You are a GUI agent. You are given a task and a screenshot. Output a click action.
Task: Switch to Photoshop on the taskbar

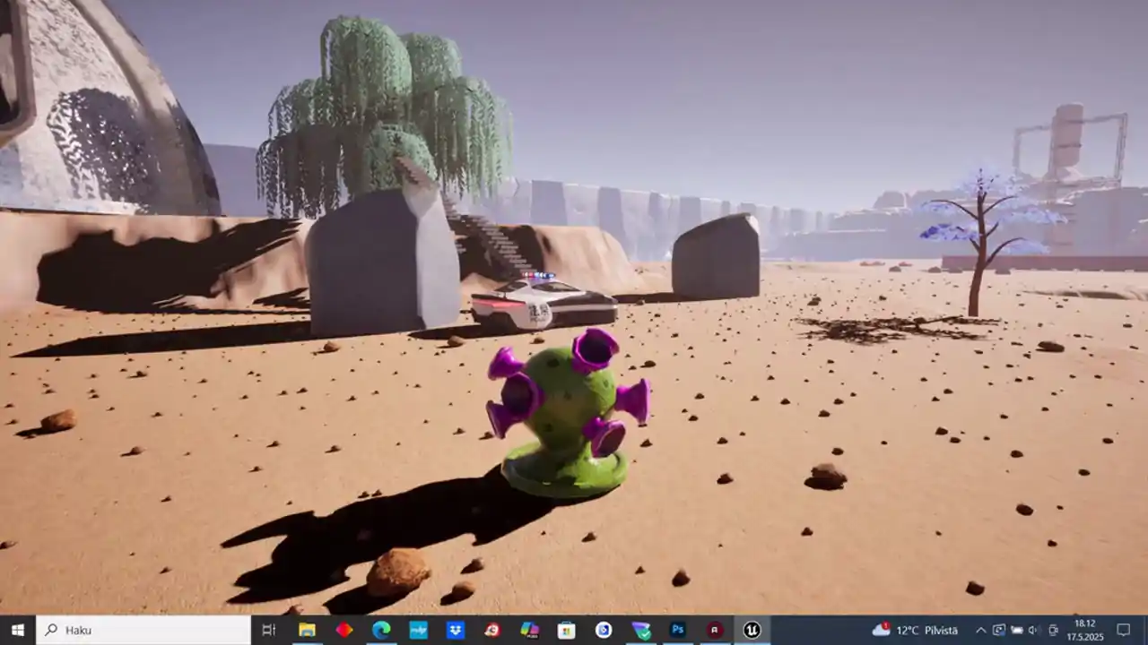click(678, 630)
